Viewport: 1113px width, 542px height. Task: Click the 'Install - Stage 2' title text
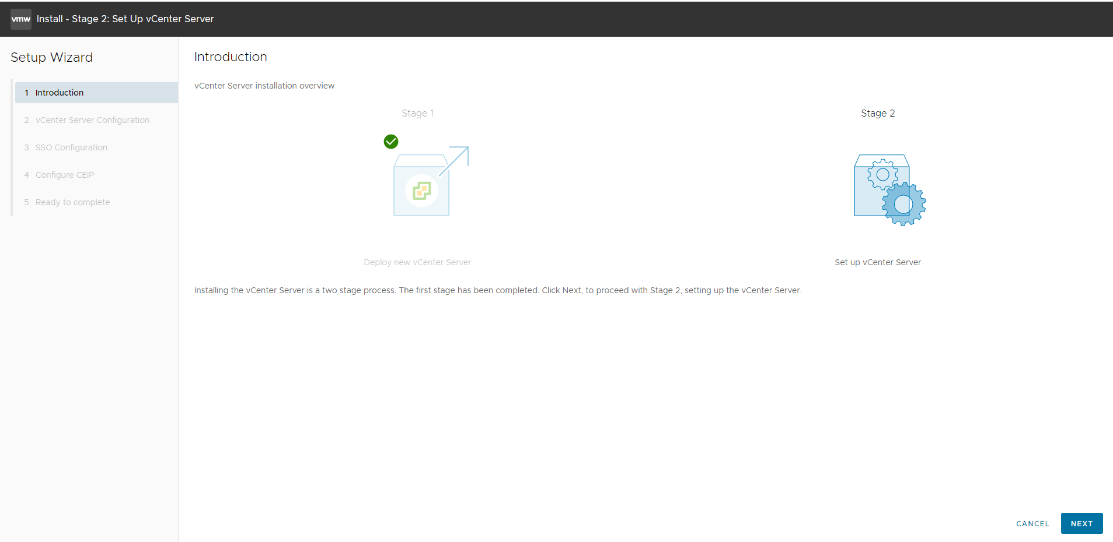125,19
